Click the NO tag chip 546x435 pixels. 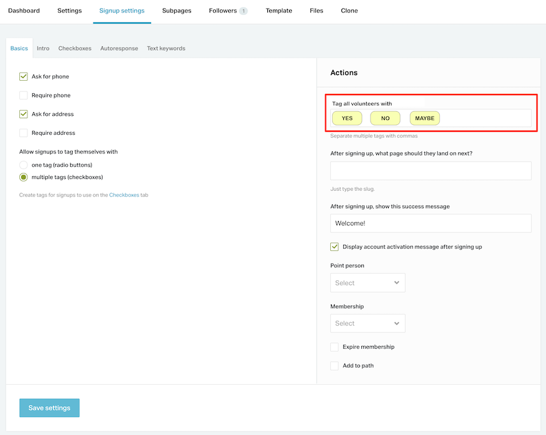(385, 118)
